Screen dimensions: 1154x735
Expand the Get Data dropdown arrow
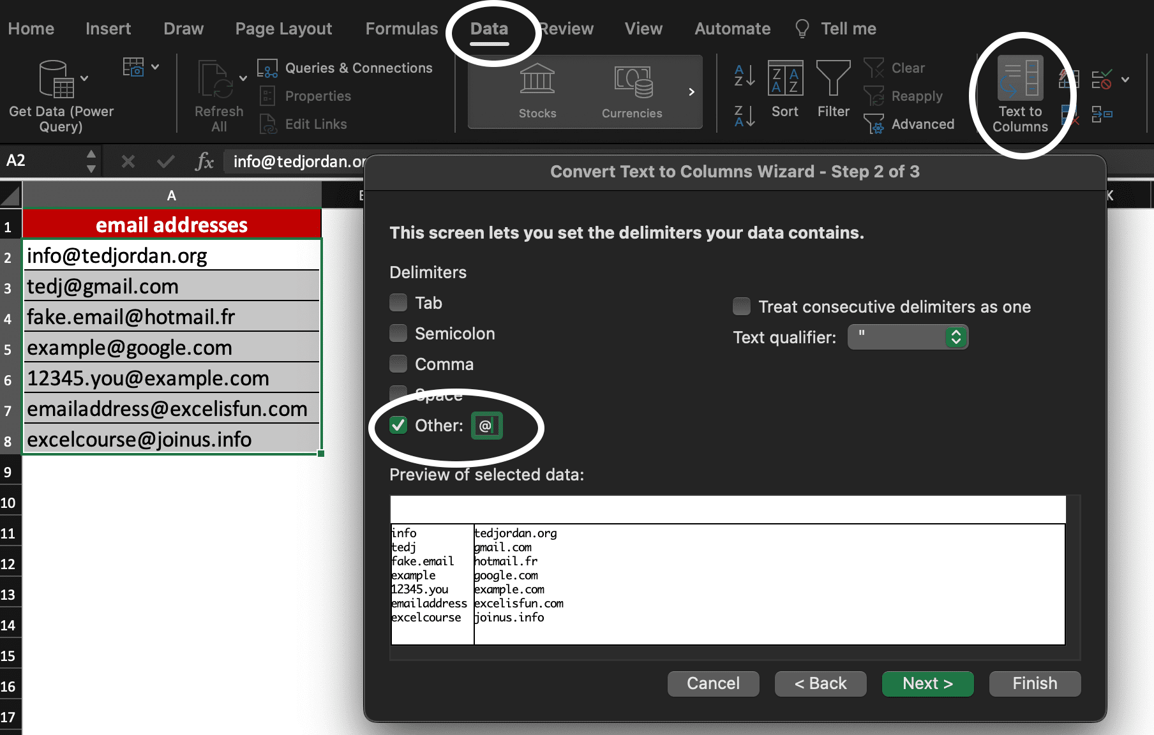pyautogui.click(x=85, y=78)
